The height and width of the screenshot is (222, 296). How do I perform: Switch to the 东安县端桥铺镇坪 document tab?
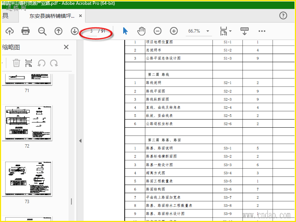(x=52, y=16)
